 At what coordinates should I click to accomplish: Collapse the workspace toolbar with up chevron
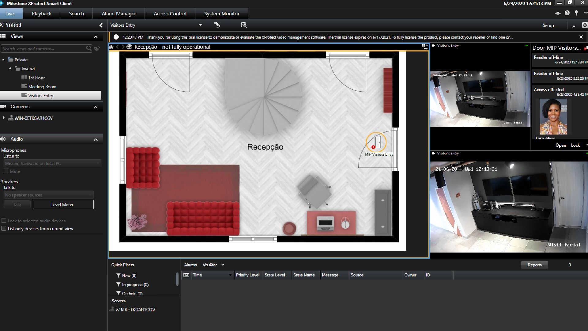[574, 26]
